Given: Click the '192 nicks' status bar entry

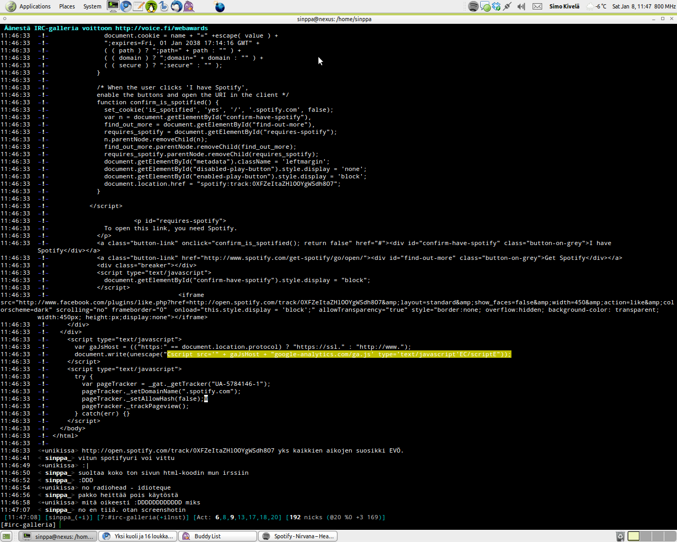Looking at the screenshot, I should tap(306, 517).
